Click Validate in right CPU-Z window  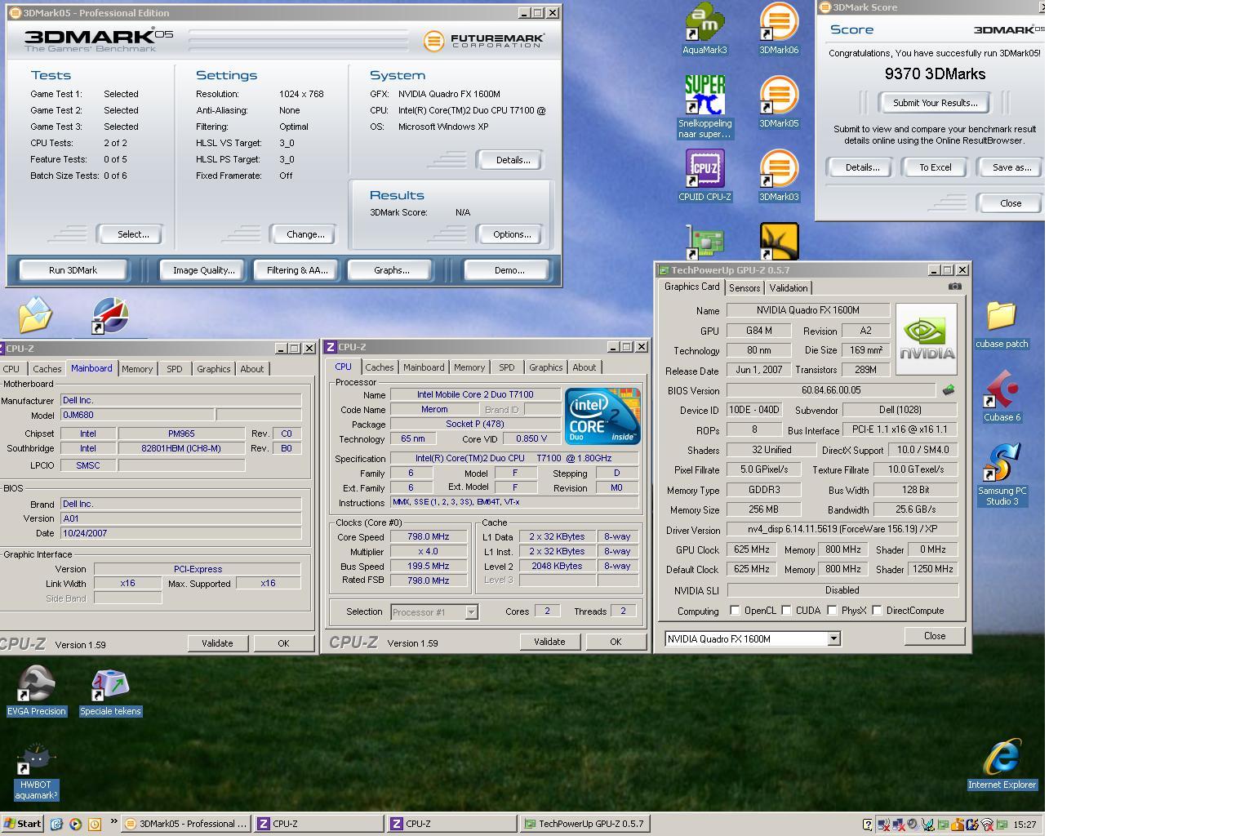coord(549,642)
